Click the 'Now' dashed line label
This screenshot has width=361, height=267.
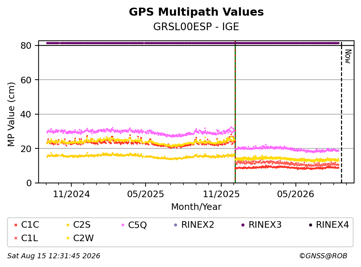click(348, 56)
